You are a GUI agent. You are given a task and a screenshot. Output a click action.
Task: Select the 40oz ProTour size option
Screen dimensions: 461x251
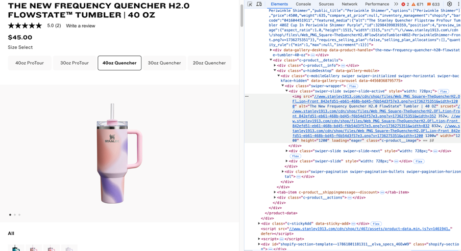point(30,63)
